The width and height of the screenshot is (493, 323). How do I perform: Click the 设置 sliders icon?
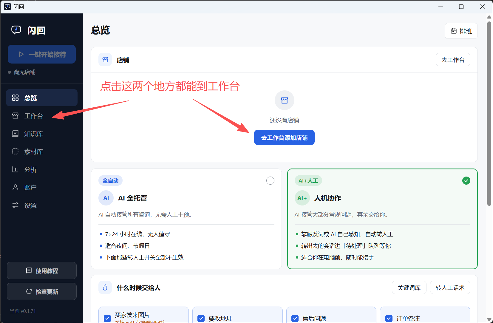click(15, 205)
